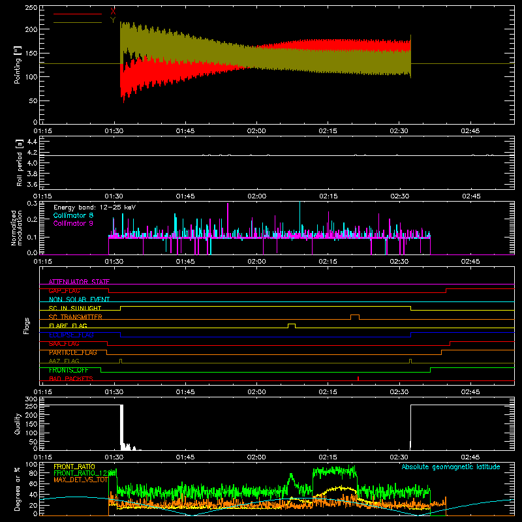The image size is (522, 522).
Task: Click the AAZ_FLAG pulse near 02:32
Action: click(410, 361)
